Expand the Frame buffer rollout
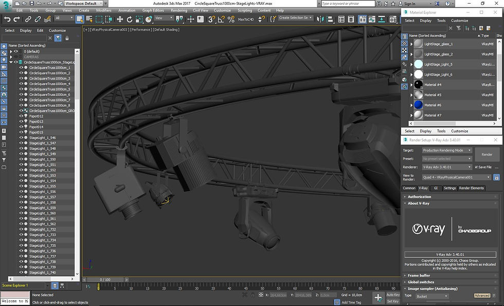 pos(419,275)
